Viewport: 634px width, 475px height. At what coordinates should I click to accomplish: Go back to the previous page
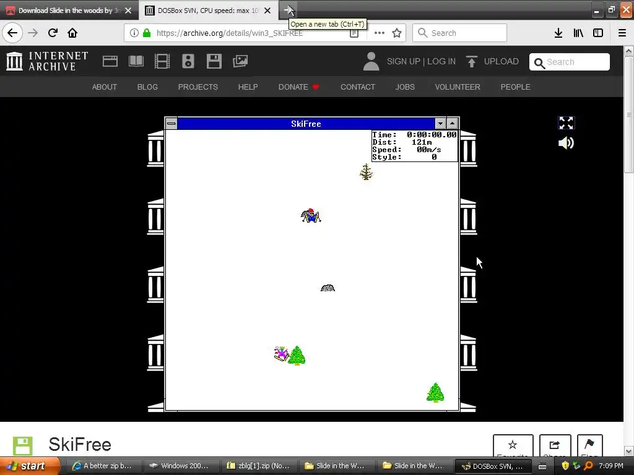12,33
